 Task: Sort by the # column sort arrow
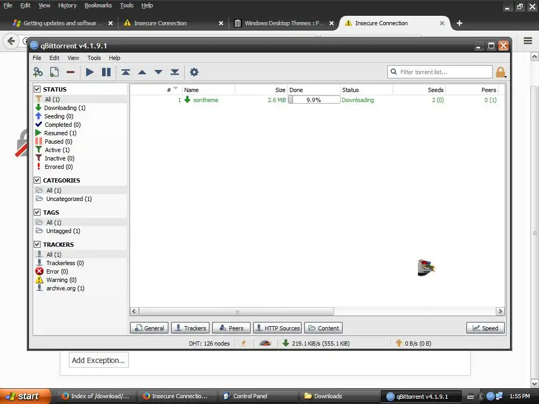tap(176, 88)
